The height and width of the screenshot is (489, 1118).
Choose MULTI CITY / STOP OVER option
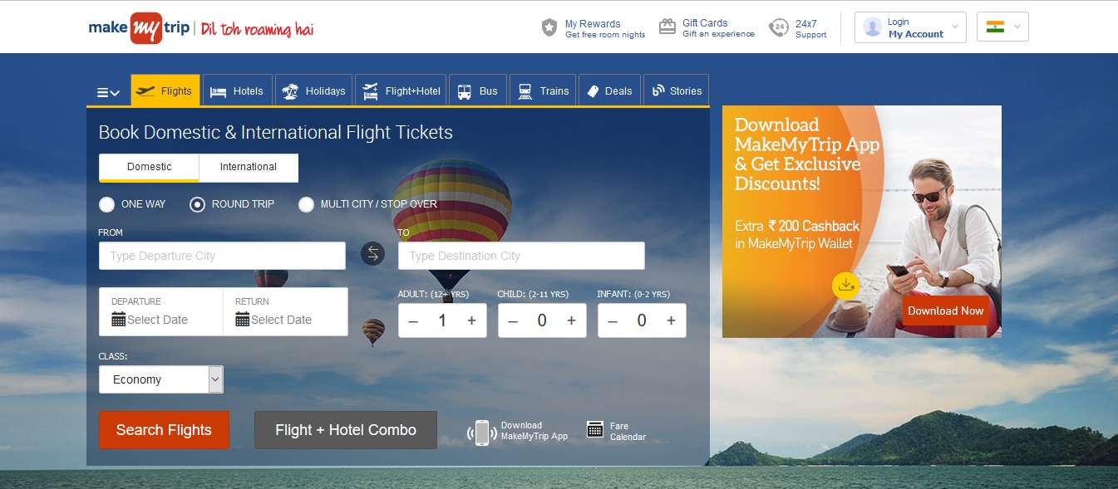click(307, 204)
